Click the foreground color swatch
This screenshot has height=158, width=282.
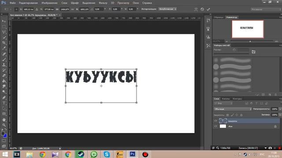pos(3,133)
